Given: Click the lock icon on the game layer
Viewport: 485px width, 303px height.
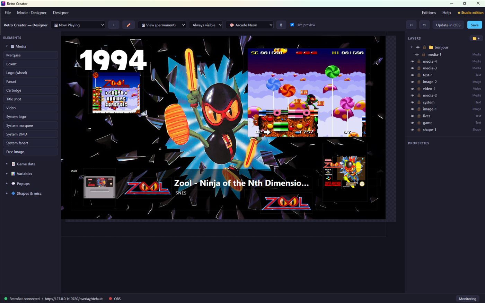Looking at the screenshot, I should (x=419, y=123).
